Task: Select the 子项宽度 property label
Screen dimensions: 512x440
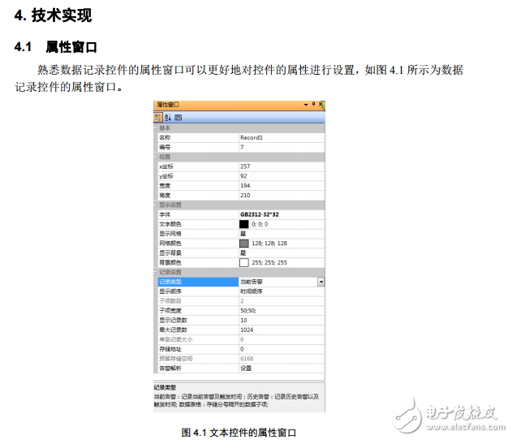Action: (x=170, y=311)
